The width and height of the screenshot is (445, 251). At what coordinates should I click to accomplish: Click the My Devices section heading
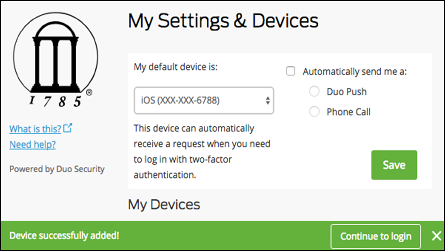point(164,204)
